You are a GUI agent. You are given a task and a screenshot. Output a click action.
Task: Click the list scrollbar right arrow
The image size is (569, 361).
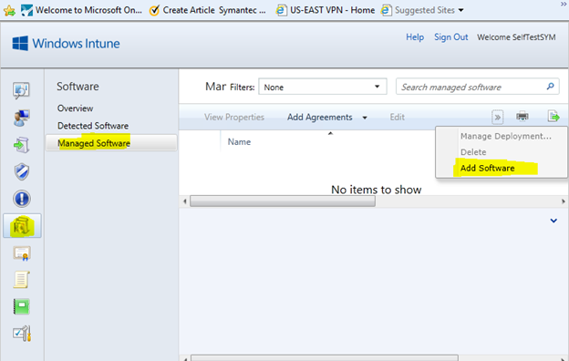(564, 201)
